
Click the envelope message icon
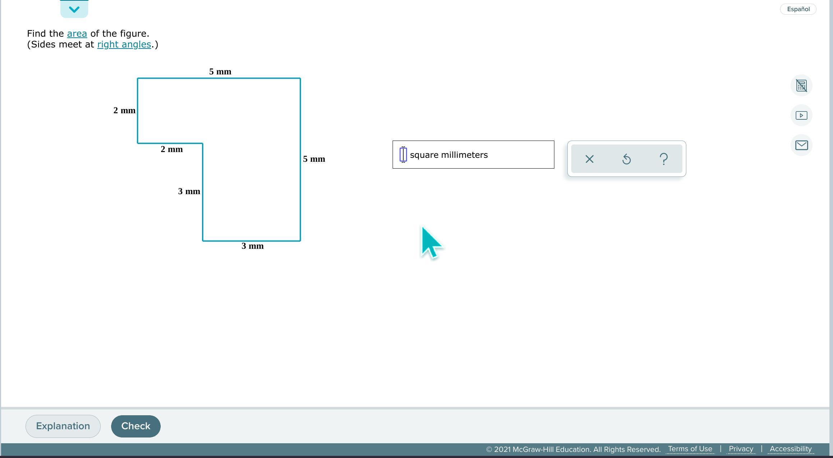point(801,145)
